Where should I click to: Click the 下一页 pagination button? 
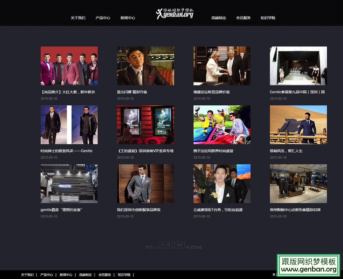166,245
